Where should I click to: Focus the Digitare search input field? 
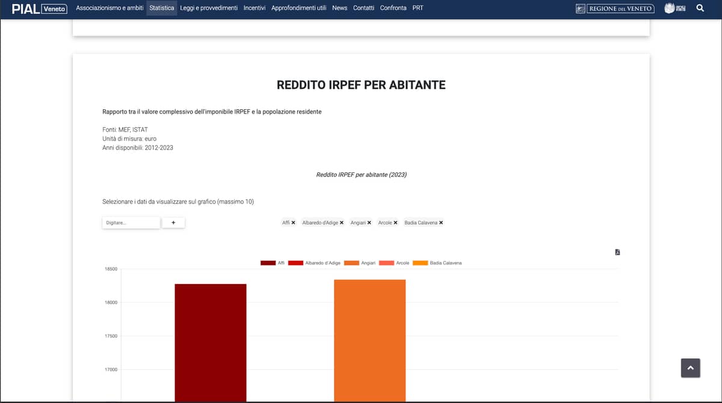(x=131, y=223)
